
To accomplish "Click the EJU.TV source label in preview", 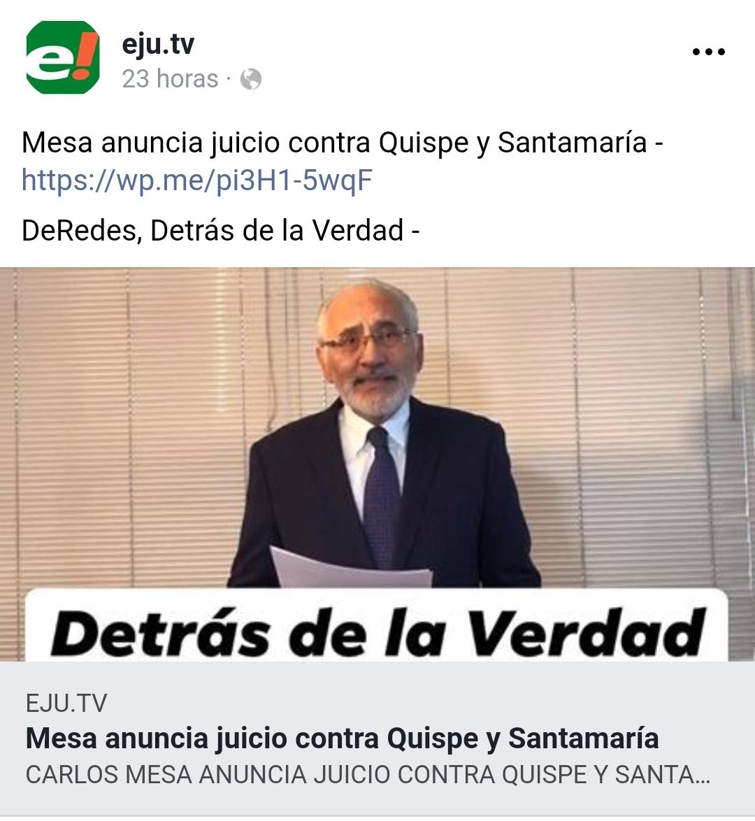I will click(66, 704).
